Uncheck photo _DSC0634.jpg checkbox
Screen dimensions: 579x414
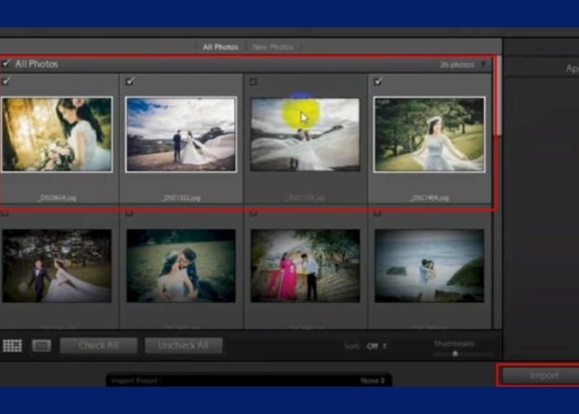7,81
